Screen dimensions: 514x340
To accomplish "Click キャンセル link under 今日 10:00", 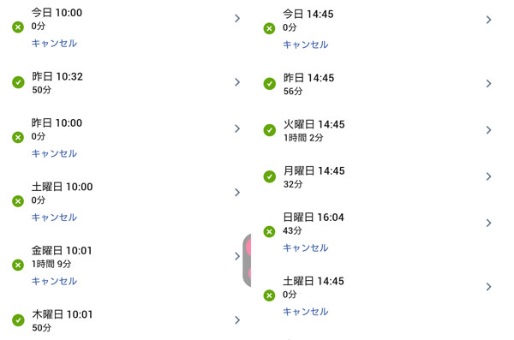I will tap(54, 44).
